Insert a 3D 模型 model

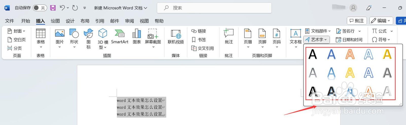pos(103,39)
